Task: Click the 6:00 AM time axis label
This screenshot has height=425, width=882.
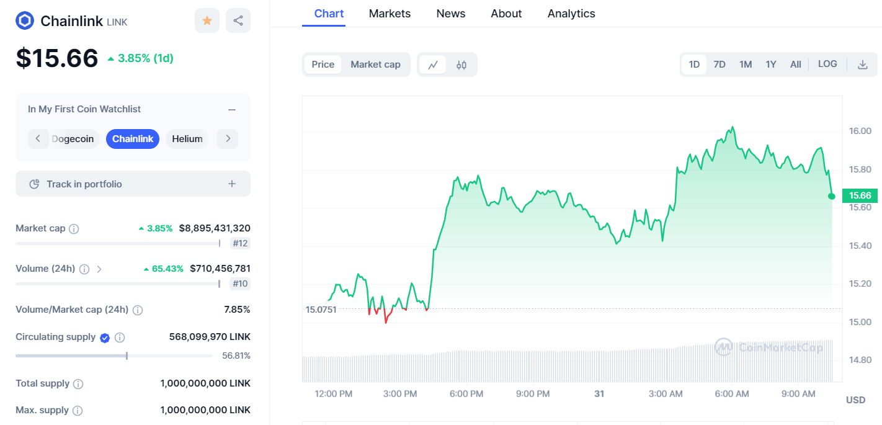Action: [x=732, y=394]
